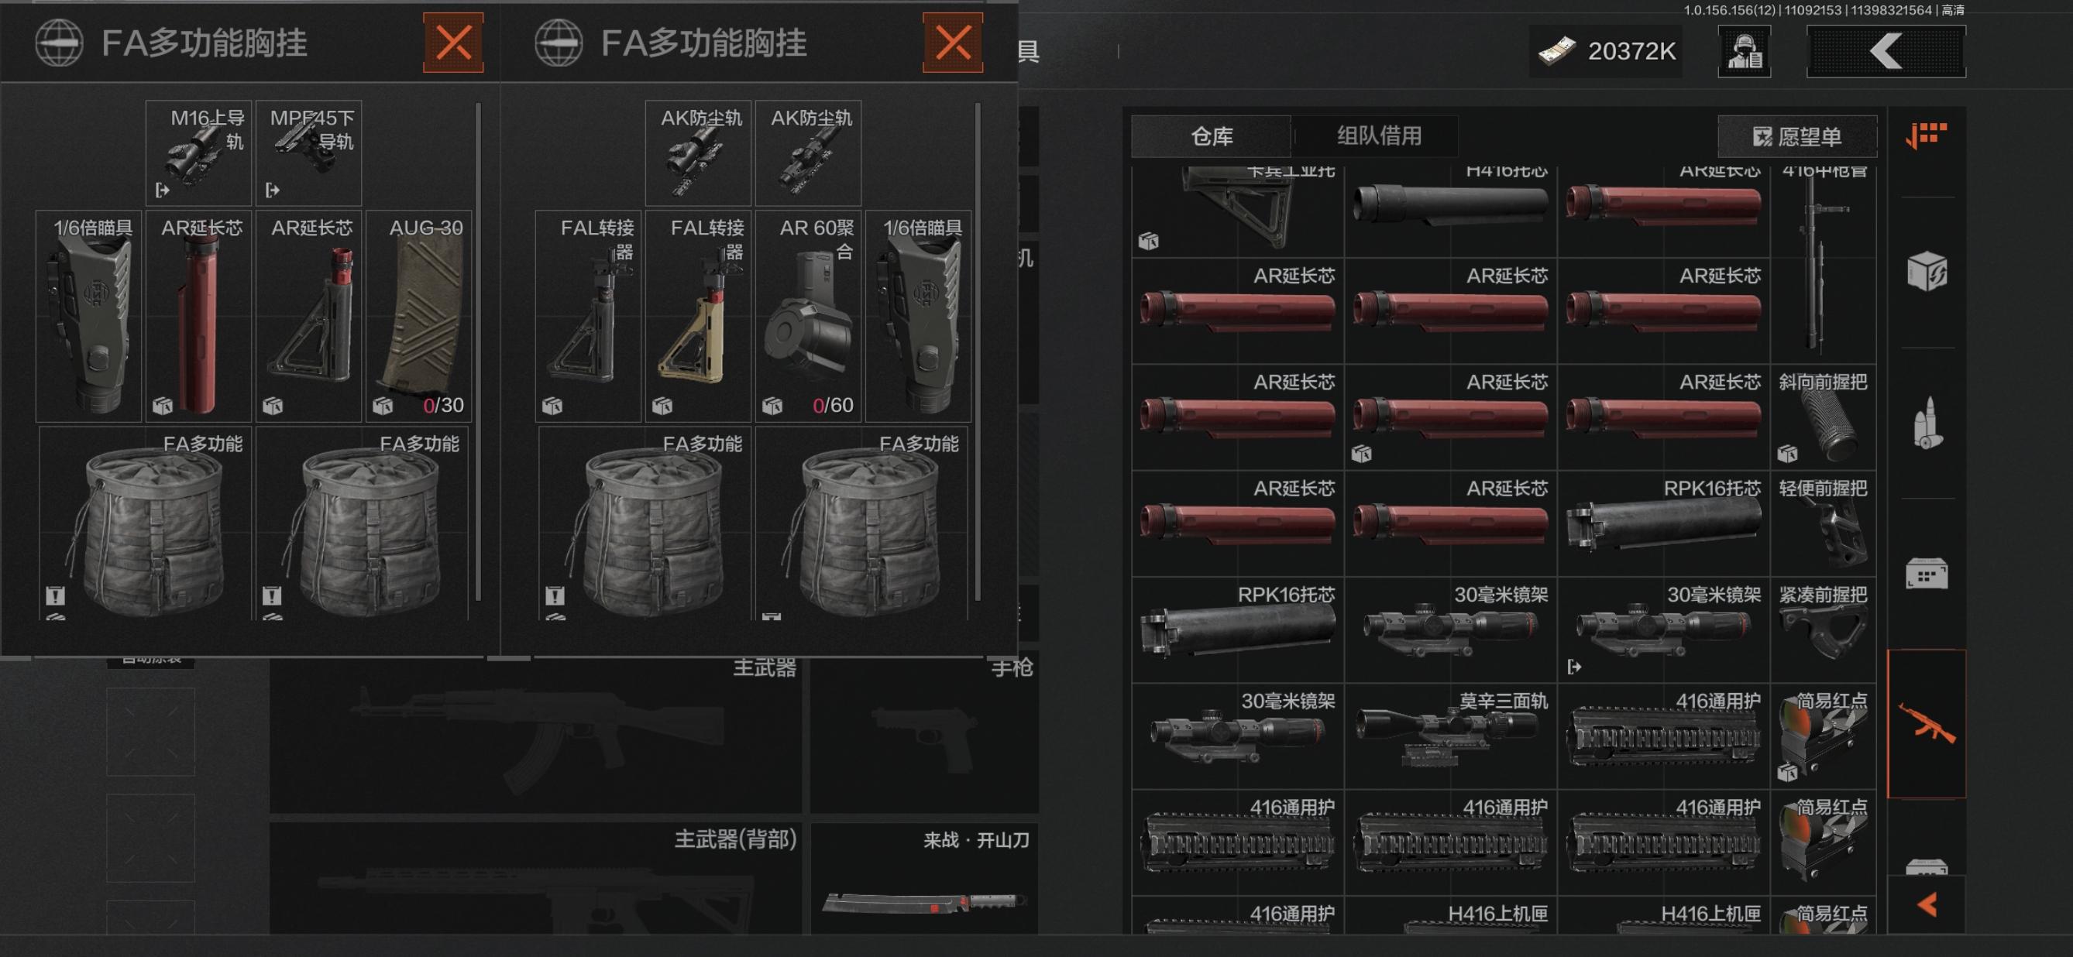The height and width of the screenshot is (957, 2073).
Task: Open the ammunition category in sidebar
Action: (x=1927, y=423)
